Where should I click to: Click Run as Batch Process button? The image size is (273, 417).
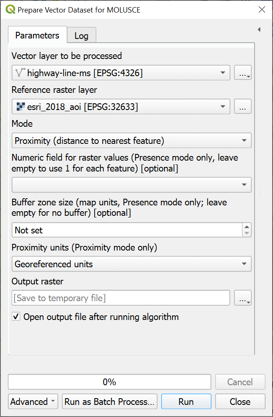click(109, 402)
